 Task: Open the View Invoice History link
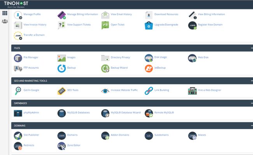[35, 24]
